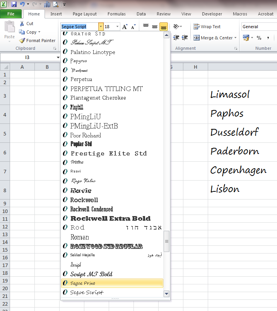Click the font list scrollbar thumb
This screenshot has height=311, width=277.
tap(166, 242)
